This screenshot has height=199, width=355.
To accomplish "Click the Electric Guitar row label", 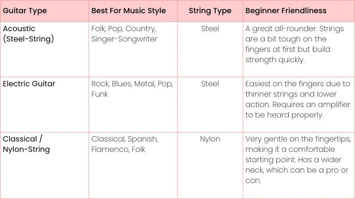I will (x=29, y=84).
